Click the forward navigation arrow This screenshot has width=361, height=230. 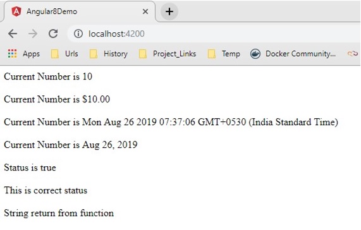click(33, 34)
